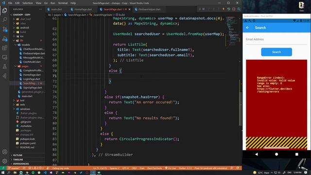Click the git branch master indicator
Viewport: 311px width, 175px height.
pos(14,168)
